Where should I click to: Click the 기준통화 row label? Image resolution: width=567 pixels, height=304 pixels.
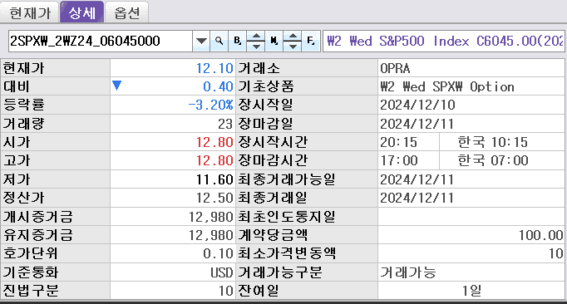coord(31,272)
